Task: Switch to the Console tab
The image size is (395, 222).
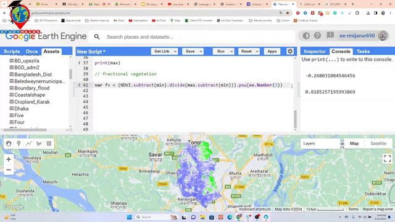Action: tap(341, 51)
